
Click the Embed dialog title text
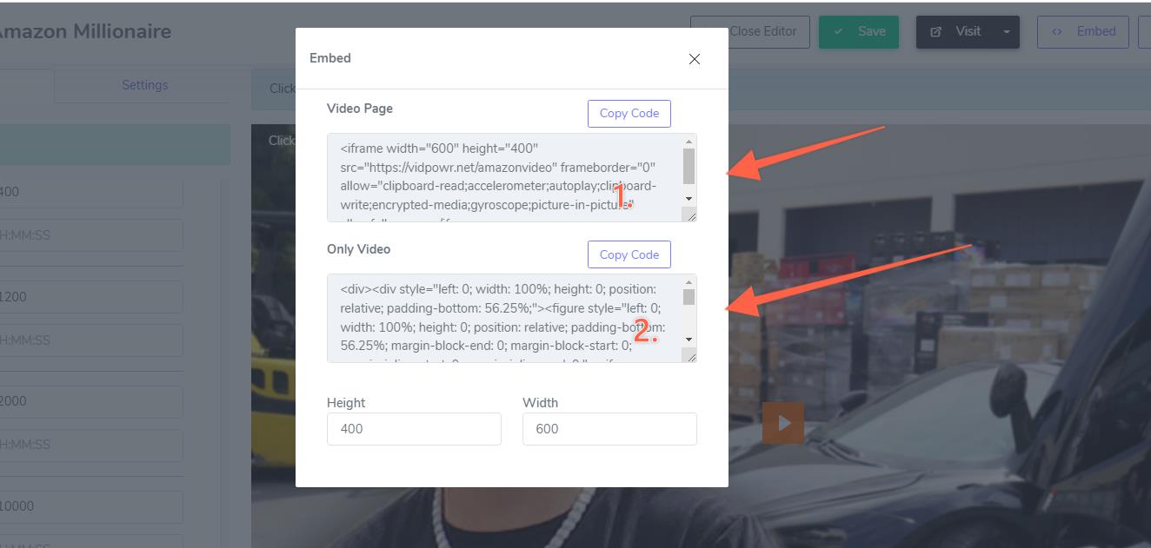tap(330, 58)
